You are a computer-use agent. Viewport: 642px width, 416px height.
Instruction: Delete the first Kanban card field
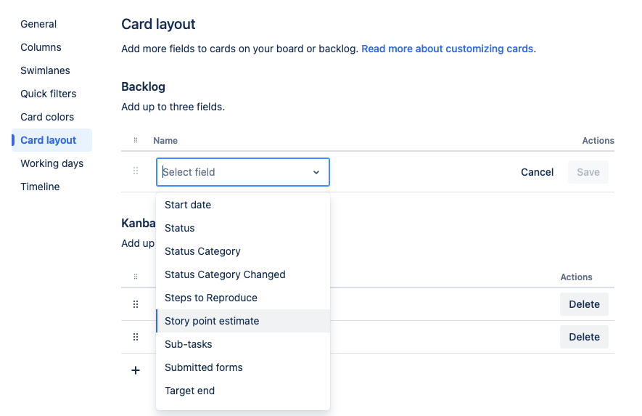(x=584, y=304)
